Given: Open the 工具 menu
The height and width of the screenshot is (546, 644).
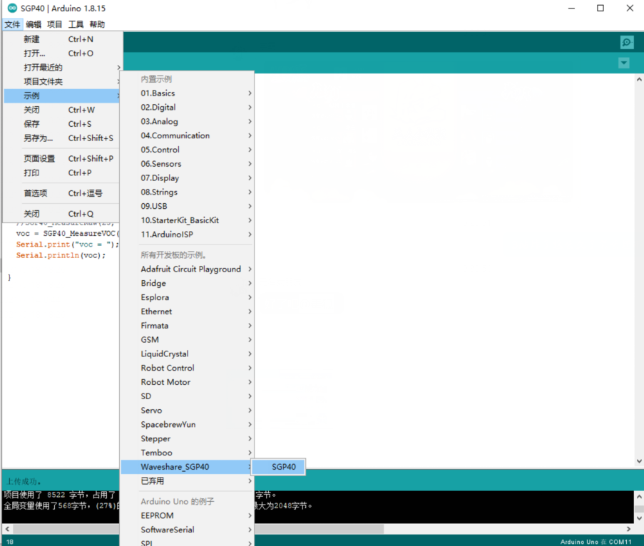Looking at the screenshot, I should pos(76,24).
